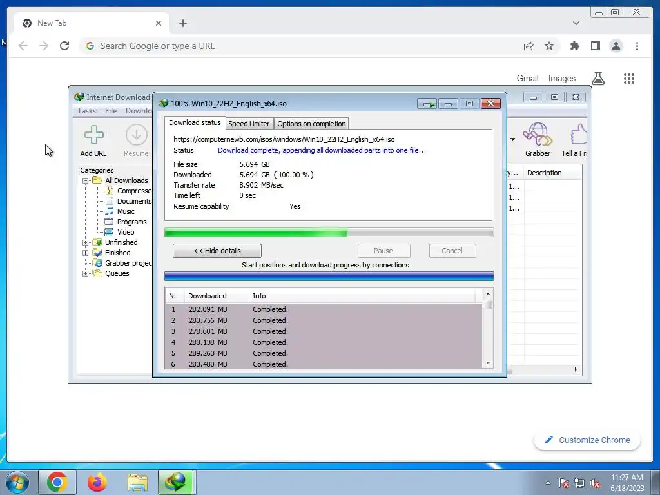660x495 pixels.
Task: Click the connections list scrollbar up arrow
Action: tap(488, 294)
